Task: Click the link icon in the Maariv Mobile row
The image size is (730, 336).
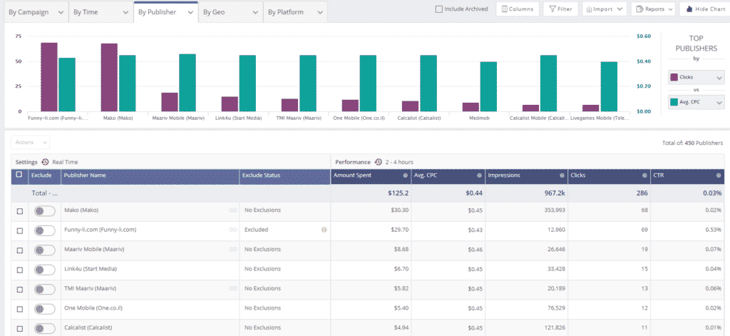Action: 233,249
